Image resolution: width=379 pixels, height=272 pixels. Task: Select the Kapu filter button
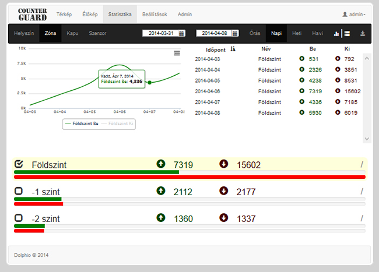coord(72,33)
